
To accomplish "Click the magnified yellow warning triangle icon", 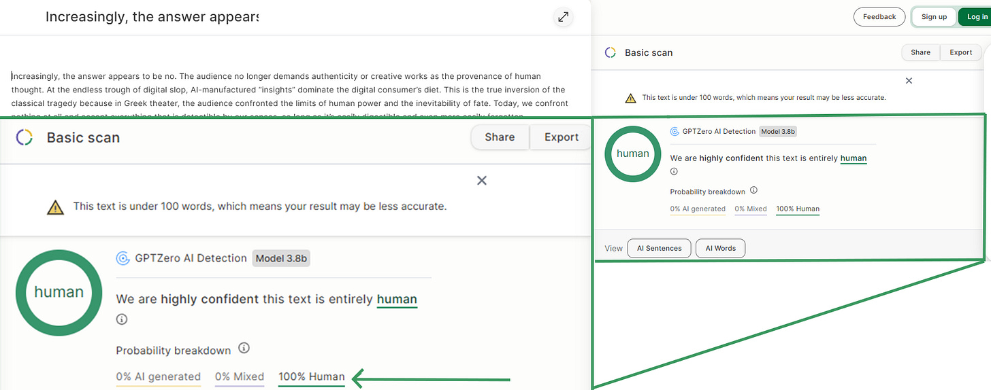I will [x=56, y=207].
